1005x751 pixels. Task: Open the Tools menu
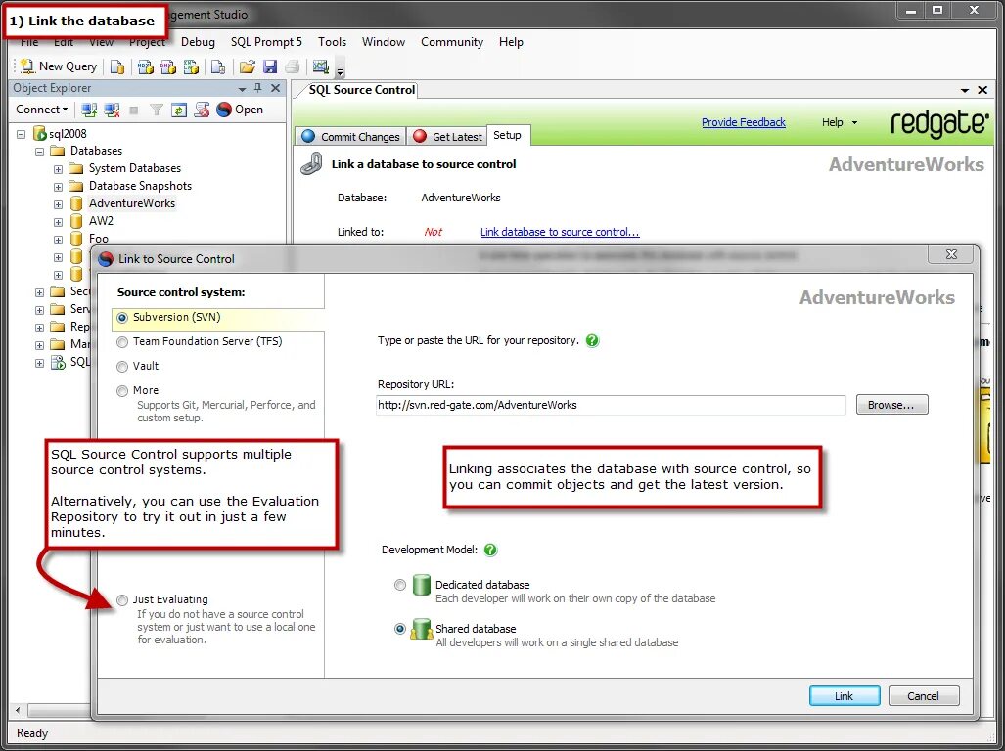pos(332,42)
